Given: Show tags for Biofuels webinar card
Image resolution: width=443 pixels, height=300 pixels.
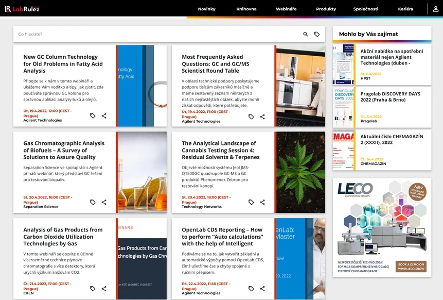Looking at the screenshot, I should pos(93,203).
